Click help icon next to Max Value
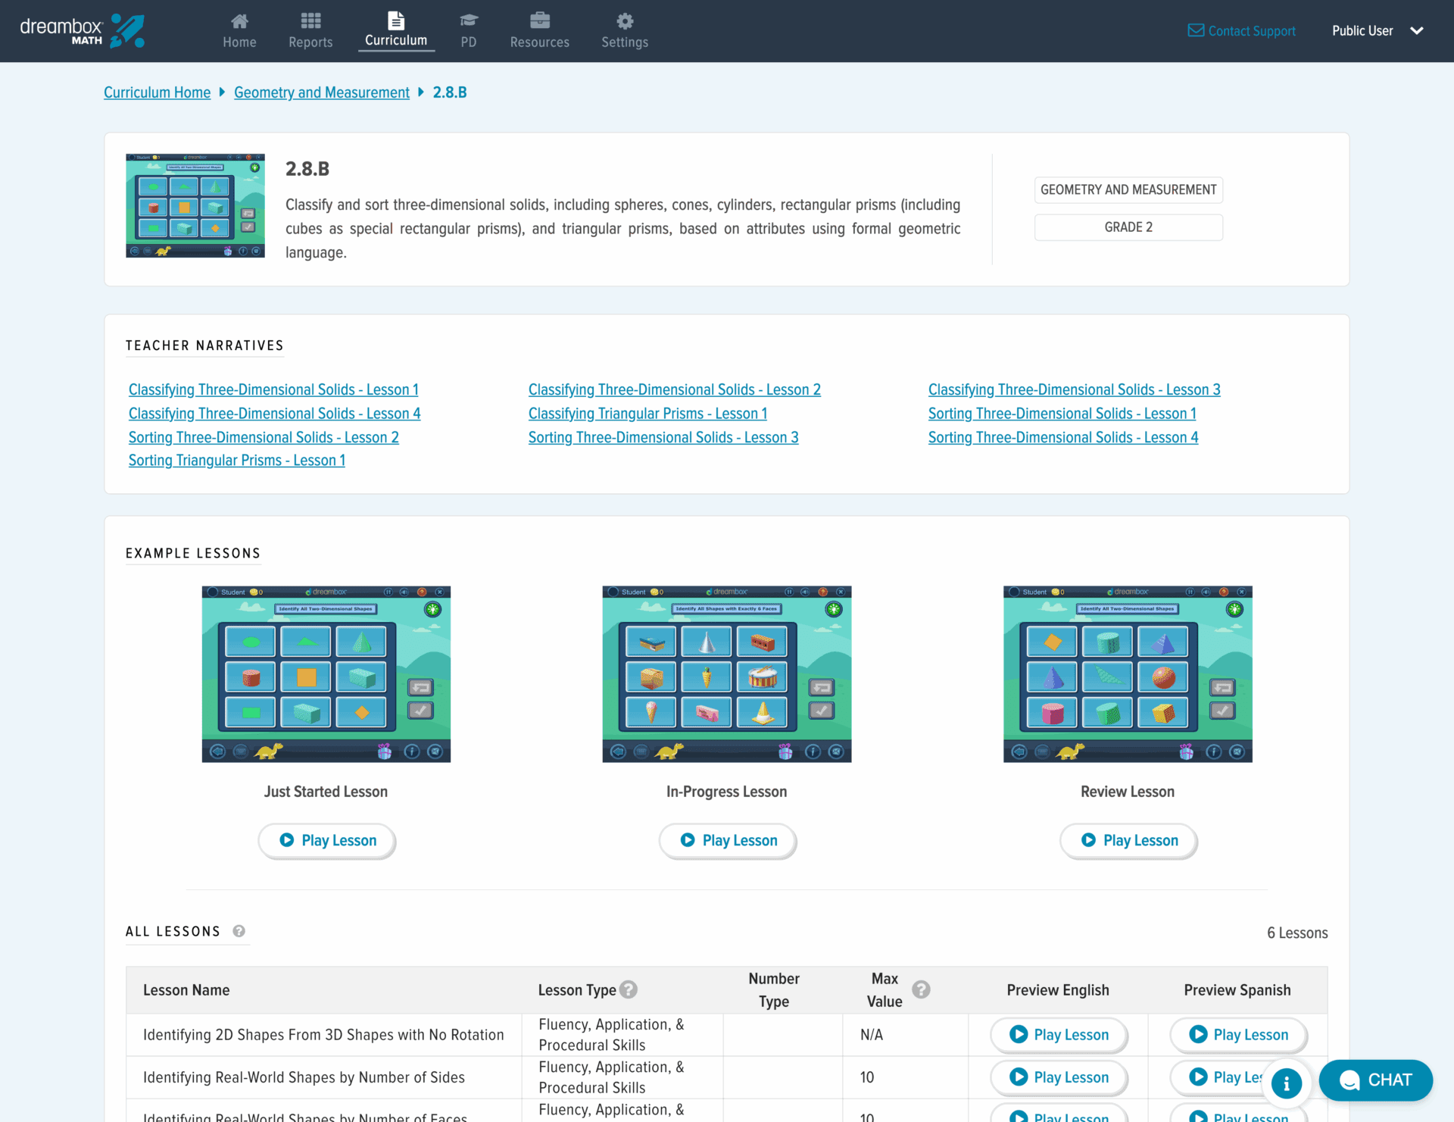1454x1122 pixels. 921,989
